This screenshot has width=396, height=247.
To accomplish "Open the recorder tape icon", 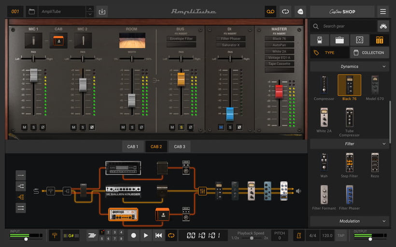I will (x=270, y=12).
